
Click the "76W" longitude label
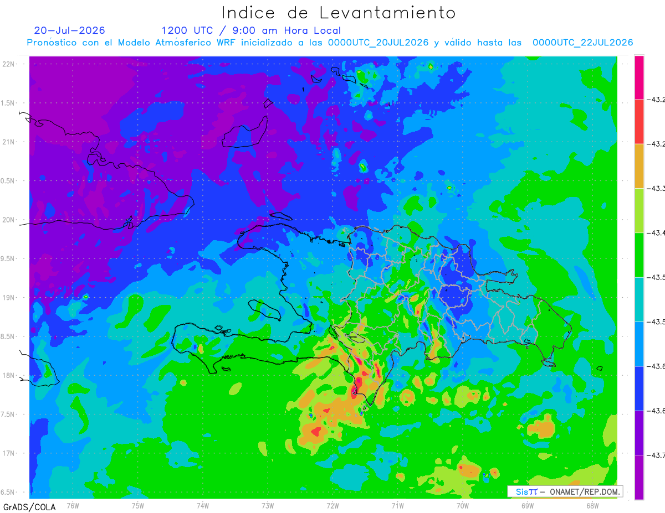click(73, 505)
